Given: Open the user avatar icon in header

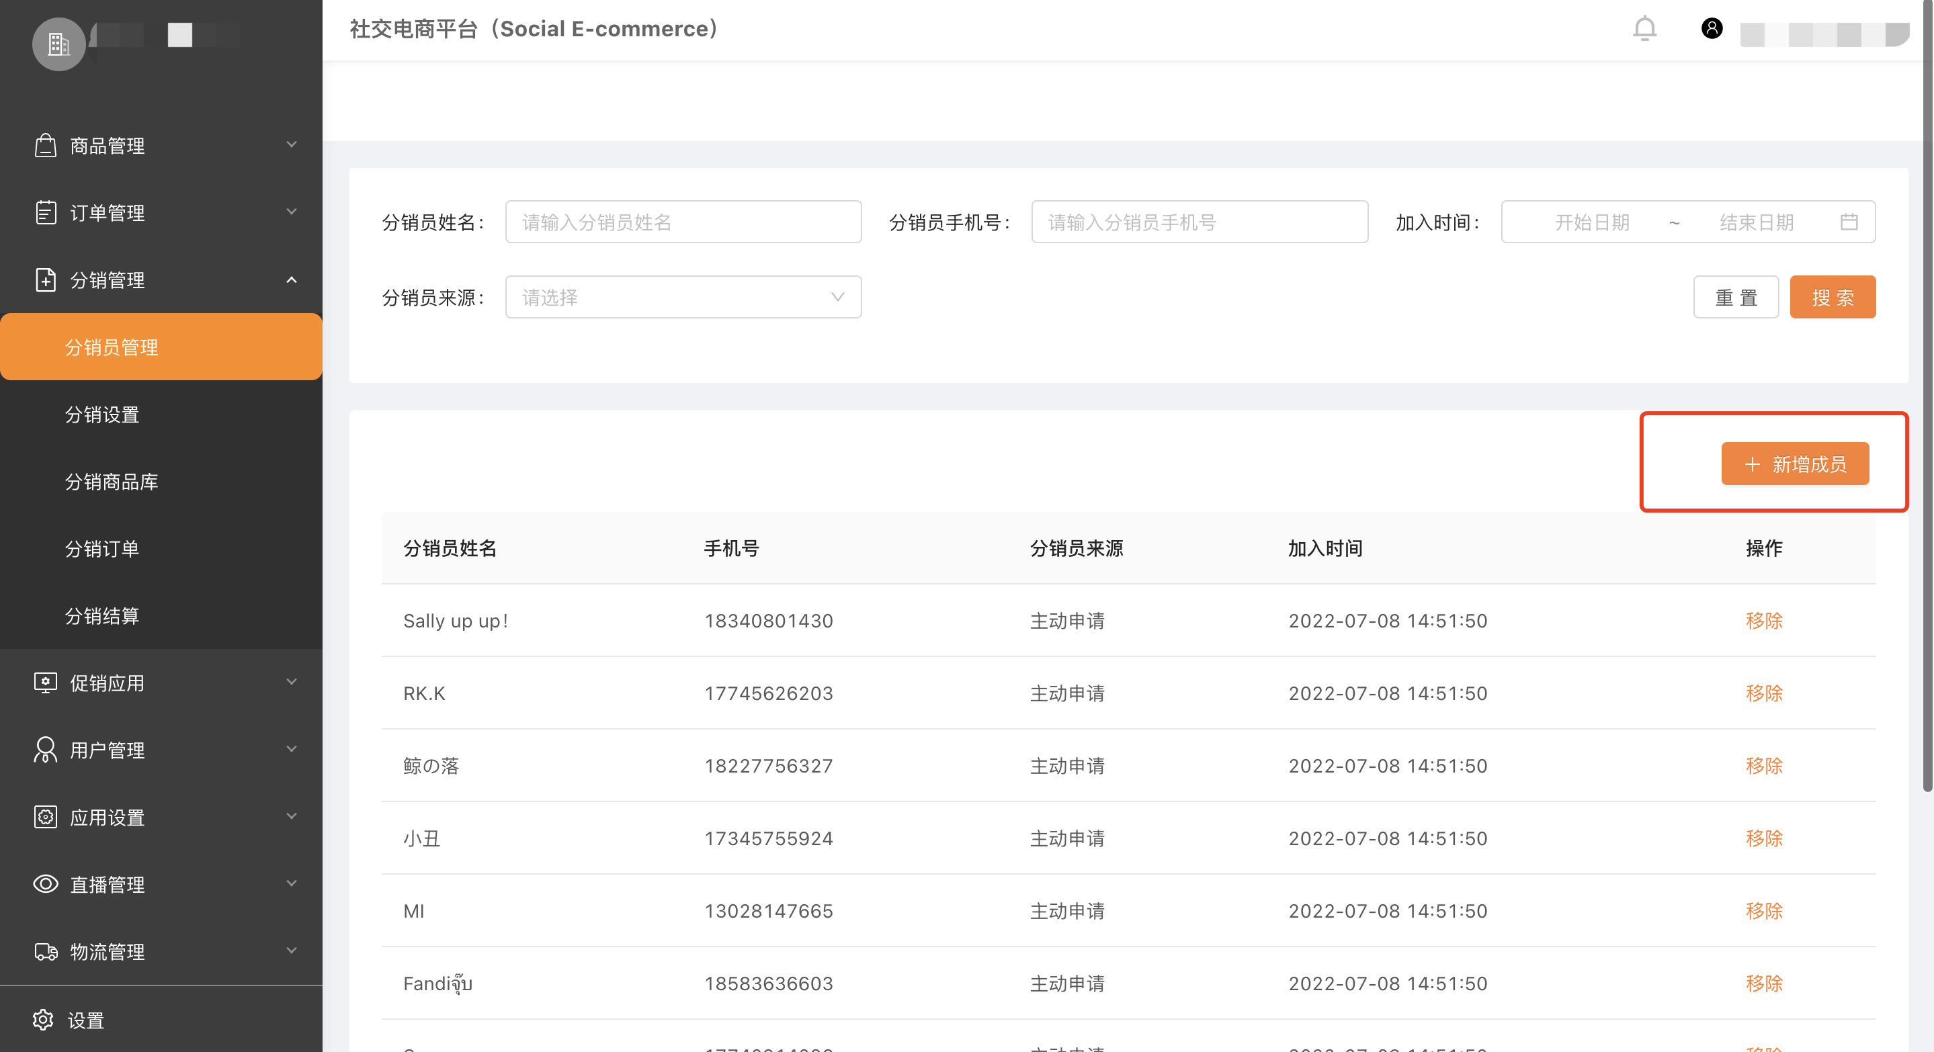Looking at the screenshot, I should [x=1711, y=28].
